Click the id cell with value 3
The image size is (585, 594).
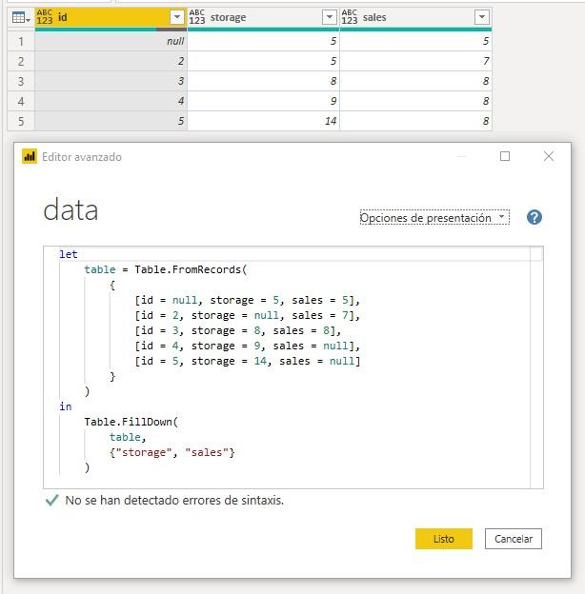[111, 81]
